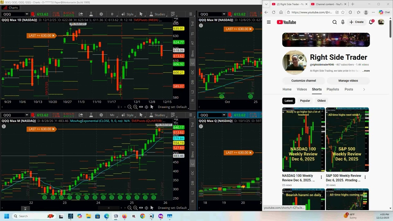Open symbol dropdown arrow in daily chart
The image size is (393, 221).
[x=27, y=14]
